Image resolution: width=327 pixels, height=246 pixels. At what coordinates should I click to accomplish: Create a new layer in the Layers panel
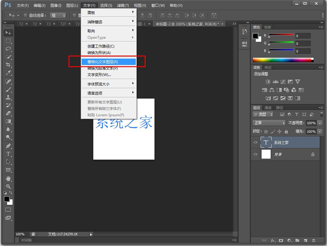tap(306, 241)
